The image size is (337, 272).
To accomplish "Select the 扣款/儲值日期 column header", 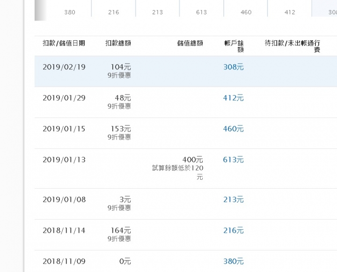I will [64, 43].
